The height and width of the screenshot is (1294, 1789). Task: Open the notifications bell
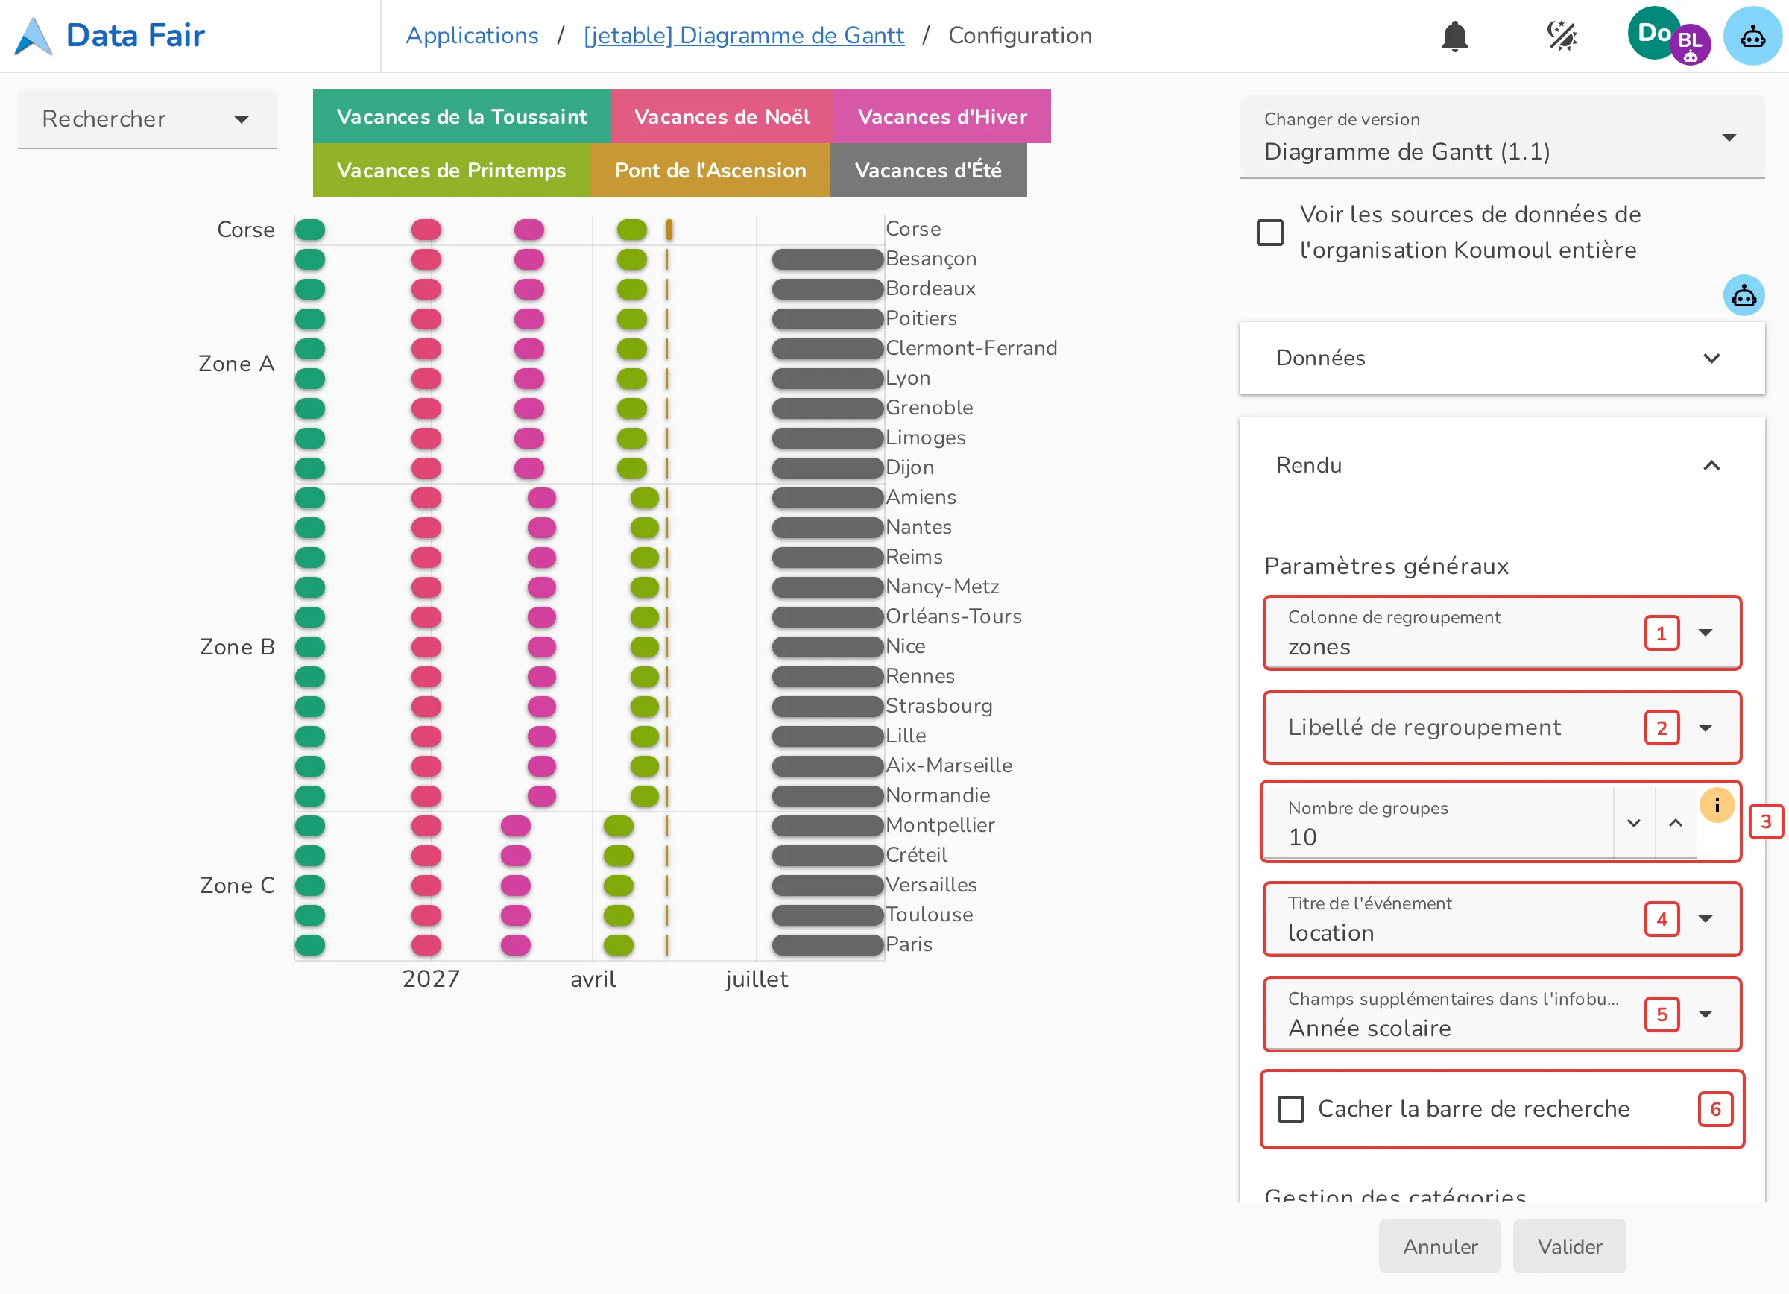pos(1454,37)
